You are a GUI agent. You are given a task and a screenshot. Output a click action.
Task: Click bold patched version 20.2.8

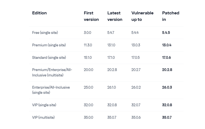pos(167,70)
